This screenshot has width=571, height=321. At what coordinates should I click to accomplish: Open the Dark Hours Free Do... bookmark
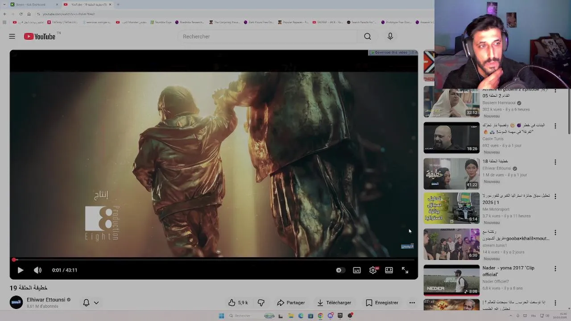(x=259, y=22)
